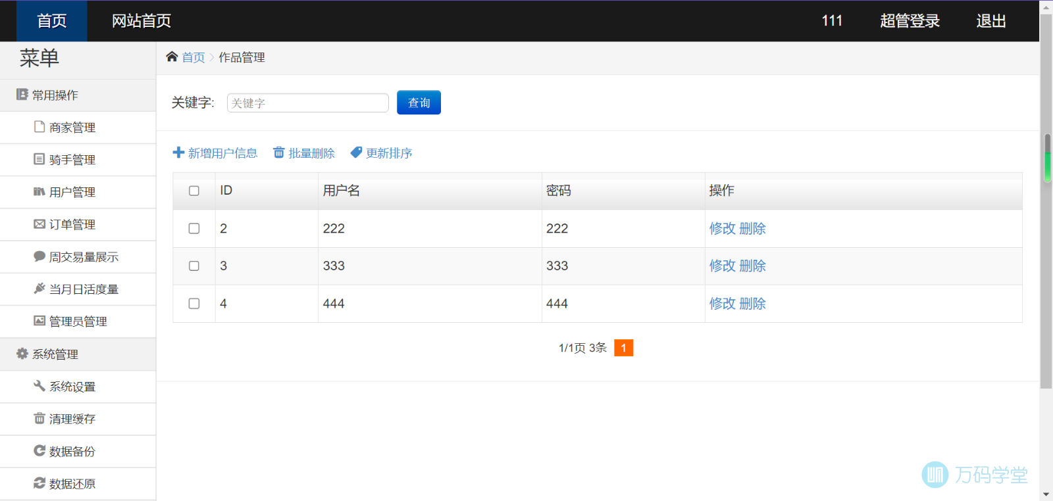The image size is (1053, 501).
Task: Click the 常用操作 section icon
Action: pyautogui.click(x=22, y=95)
